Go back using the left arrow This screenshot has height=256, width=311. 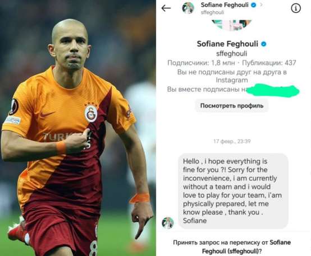pos(166,8)
